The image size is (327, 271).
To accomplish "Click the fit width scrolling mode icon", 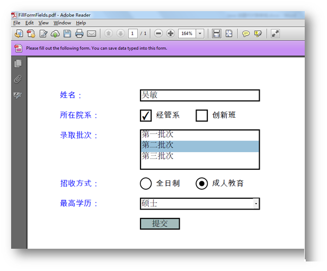I will (216, 33).
